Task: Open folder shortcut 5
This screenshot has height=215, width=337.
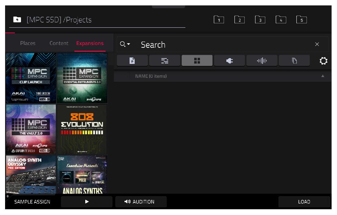Action: pyautogui.click(x=301, y=20)
